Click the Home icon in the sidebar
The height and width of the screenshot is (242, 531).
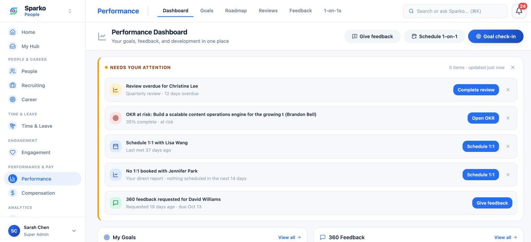pyautogui.click(x=13, y=32)
